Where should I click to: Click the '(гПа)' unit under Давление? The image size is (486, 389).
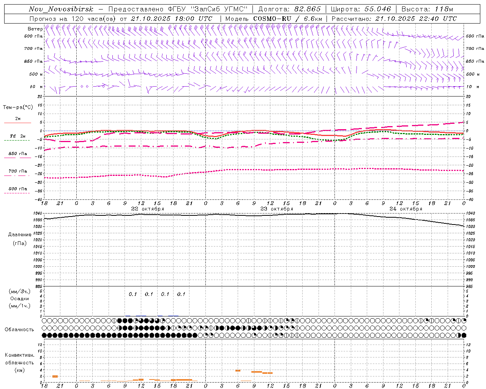(x=20, y=244)
